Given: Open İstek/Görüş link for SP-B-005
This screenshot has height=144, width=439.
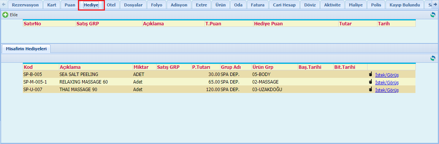Looking at the screenshot, I should [x=387, y=75].
